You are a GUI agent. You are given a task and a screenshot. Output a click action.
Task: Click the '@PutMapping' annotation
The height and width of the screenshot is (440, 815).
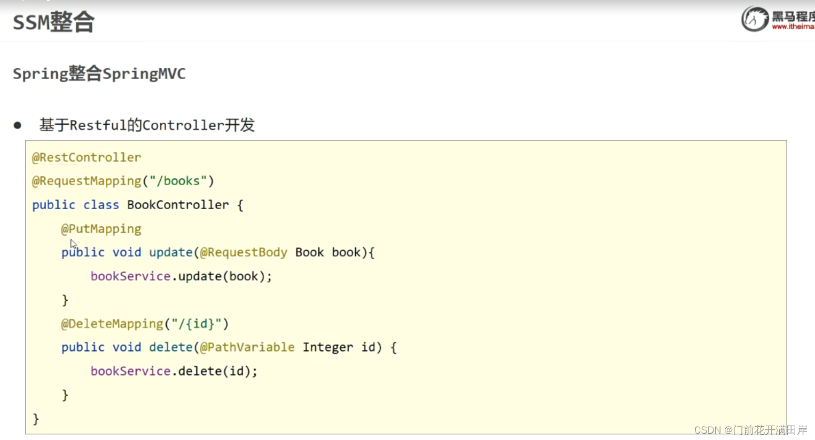pyautogui.click(x=101, y=229)
